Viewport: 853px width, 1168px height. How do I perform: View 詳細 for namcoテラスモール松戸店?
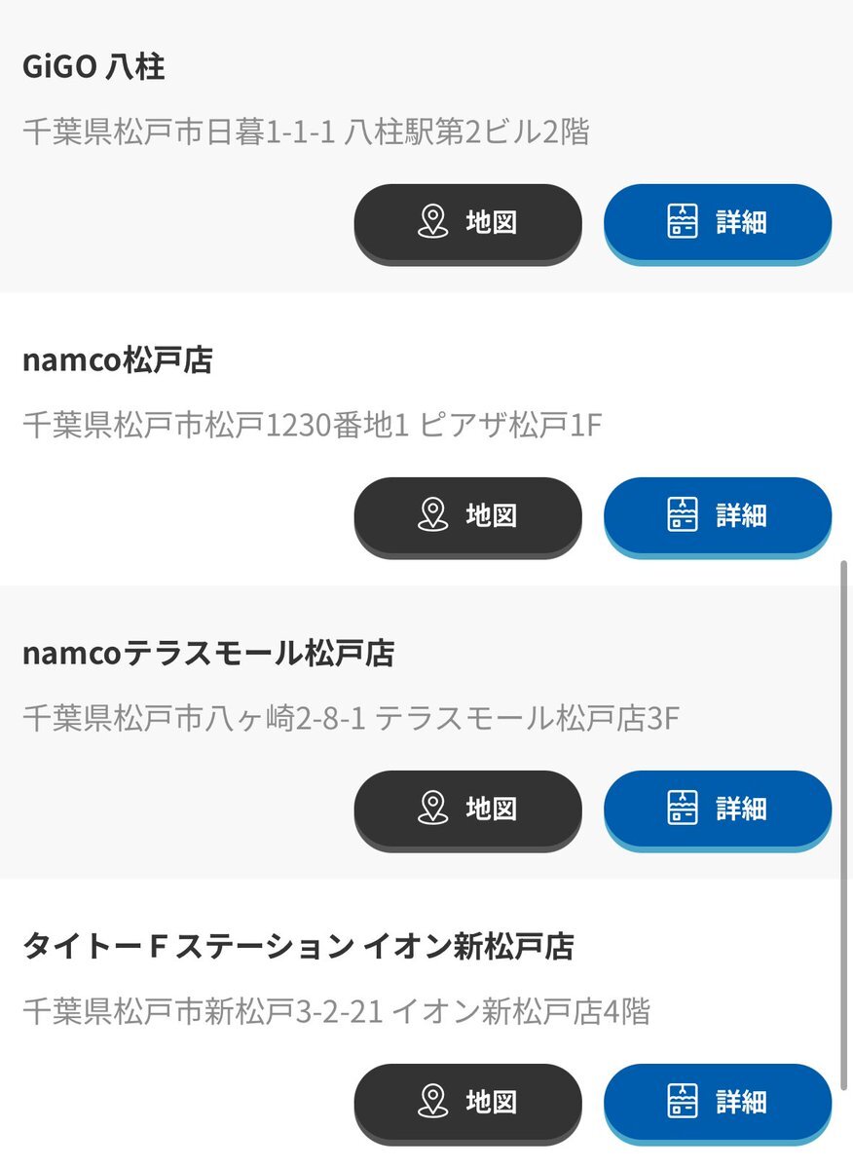point(718,810)
